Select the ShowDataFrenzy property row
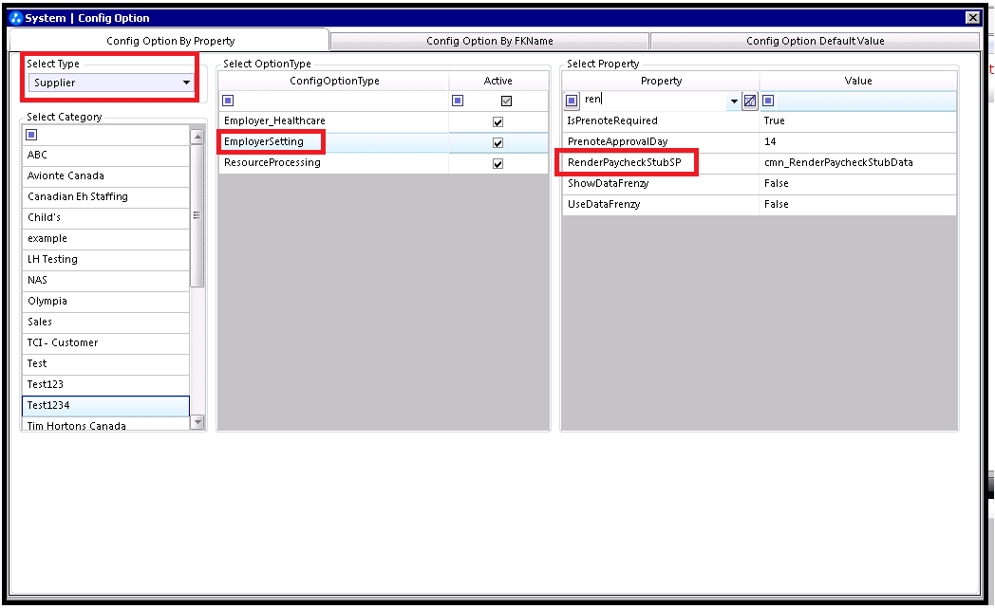This screenshot has width=995, height=609. pyautogui.click(x=759, y=183)
